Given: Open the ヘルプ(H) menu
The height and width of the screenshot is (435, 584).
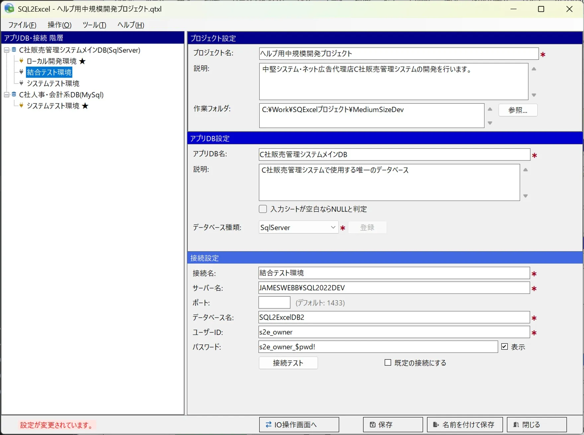Looking at the screenshot, I should [131, 25].
